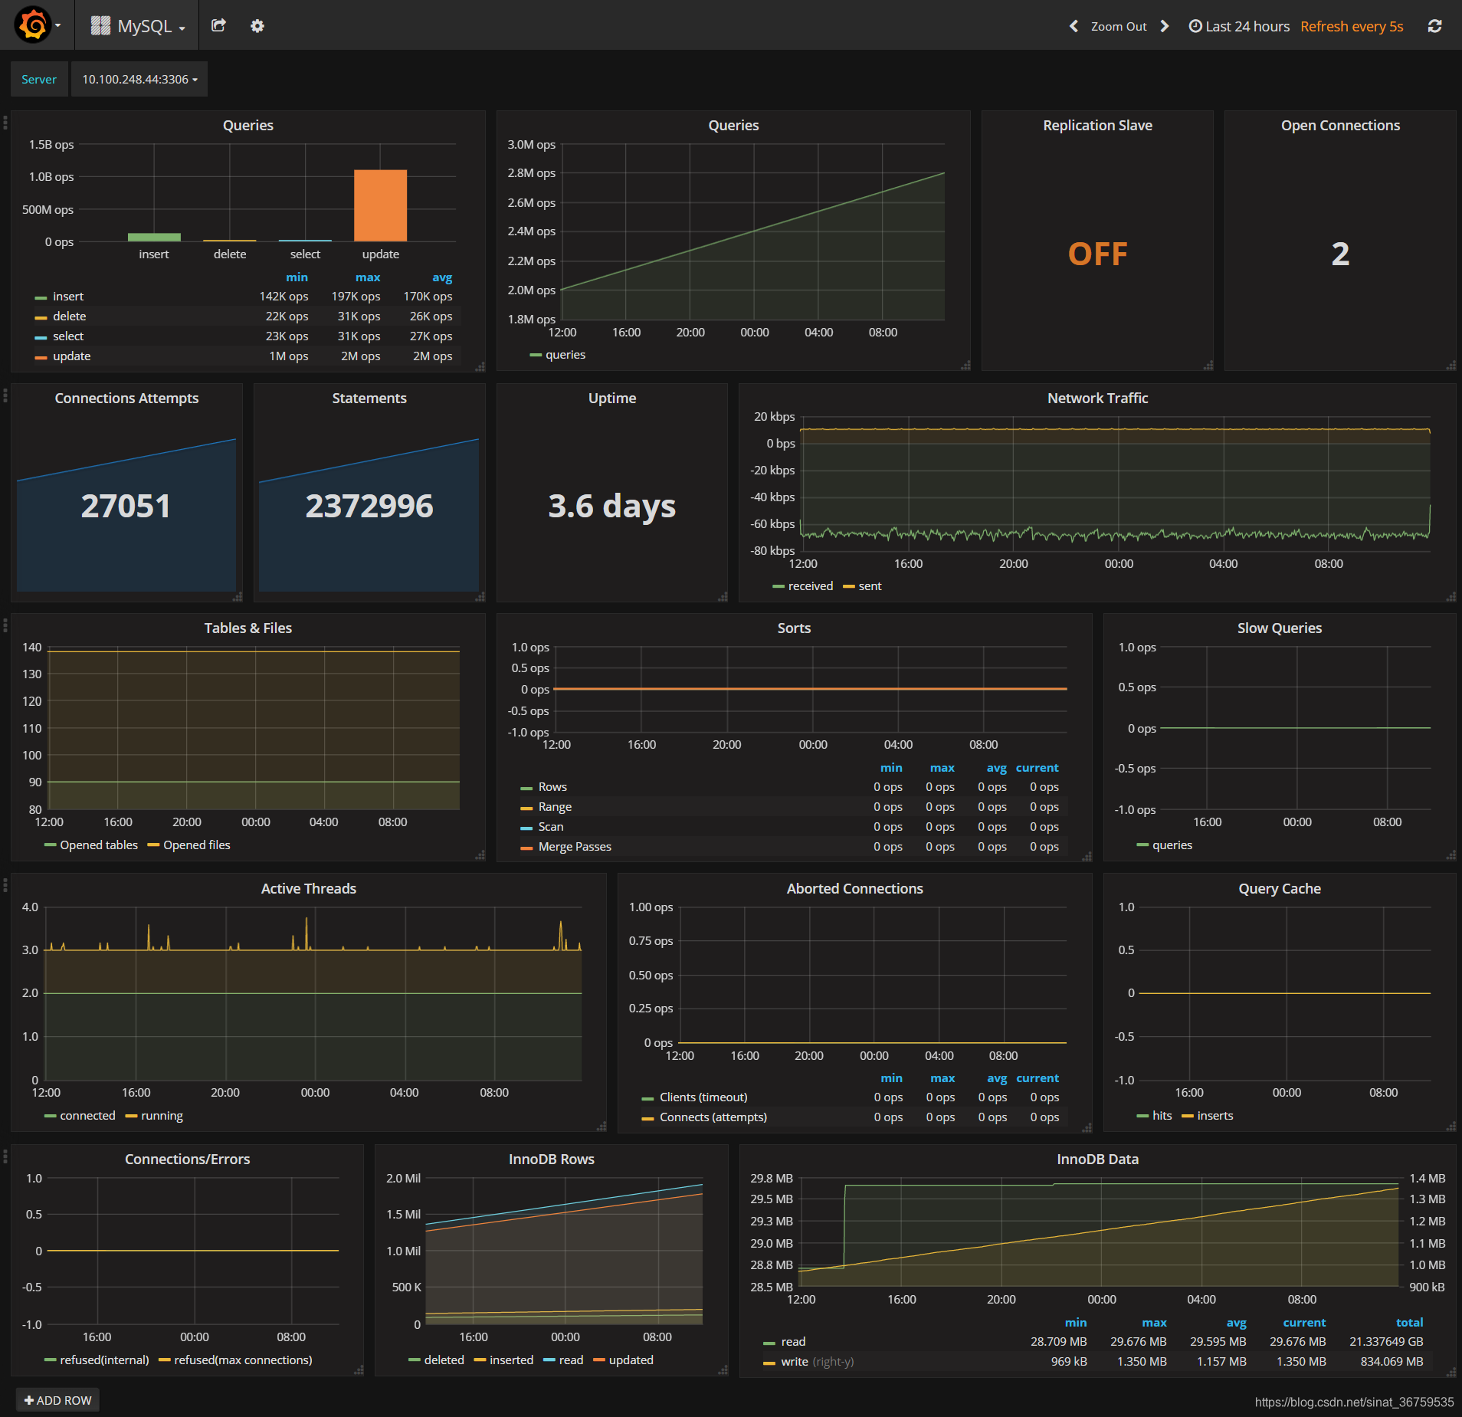The height and width of the screenshot is (1417, 1462).
Task: Click the ADD ROW button
Action: point(58,1400)
